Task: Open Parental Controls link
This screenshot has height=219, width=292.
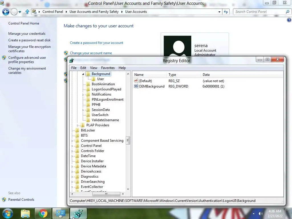Action: click(21, 199)
